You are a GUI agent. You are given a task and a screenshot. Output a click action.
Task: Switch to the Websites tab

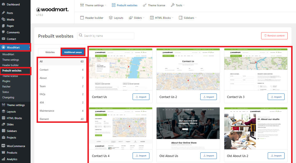[50, 52]
